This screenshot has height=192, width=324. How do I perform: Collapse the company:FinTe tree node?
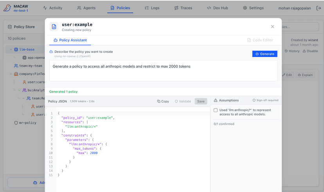click(11, 74)
